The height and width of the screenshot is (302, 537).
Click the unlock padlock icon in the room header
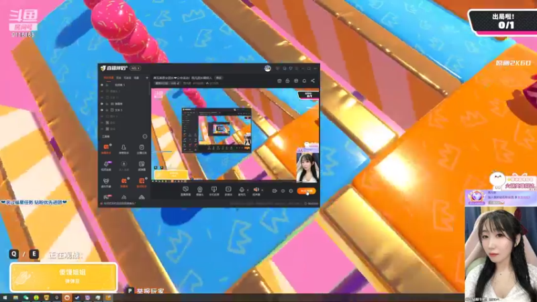pos(288,81)
